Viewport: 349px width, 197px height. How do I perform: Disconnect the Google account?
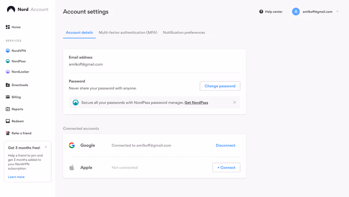click(x=226, y=145)
